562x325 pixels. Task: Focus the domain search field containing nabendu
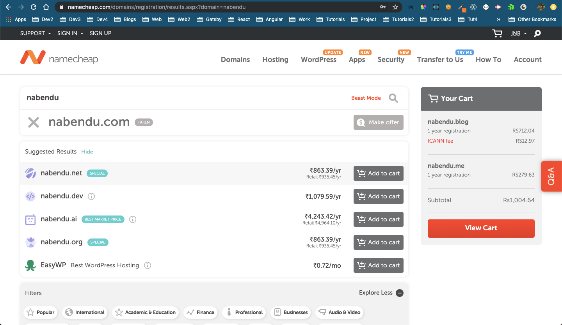coord(183,98)
